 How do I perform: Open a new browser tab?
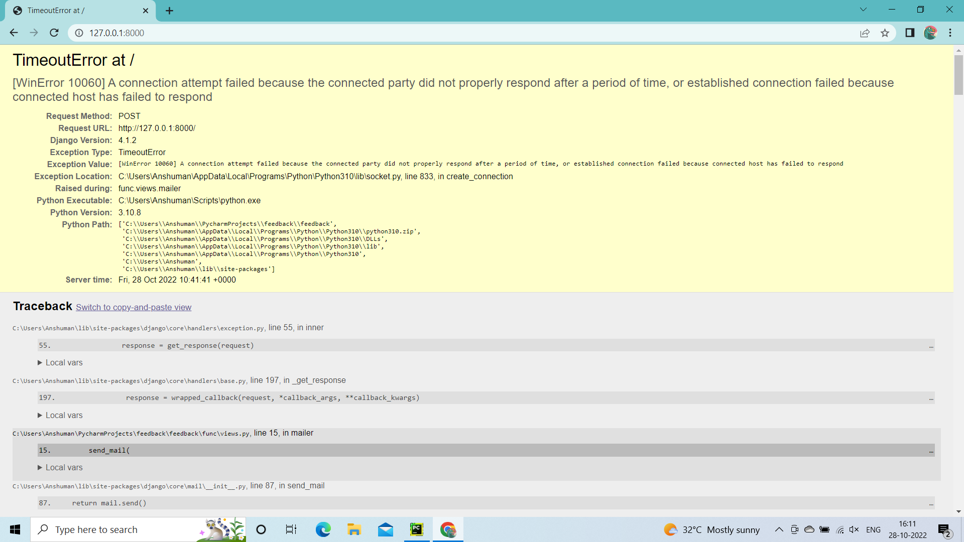(x=169, y=11)
